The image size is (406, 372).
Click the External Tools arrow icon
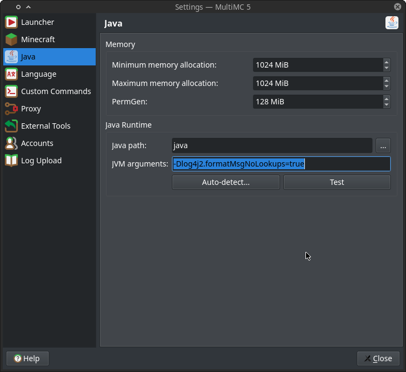pos(11,126)
